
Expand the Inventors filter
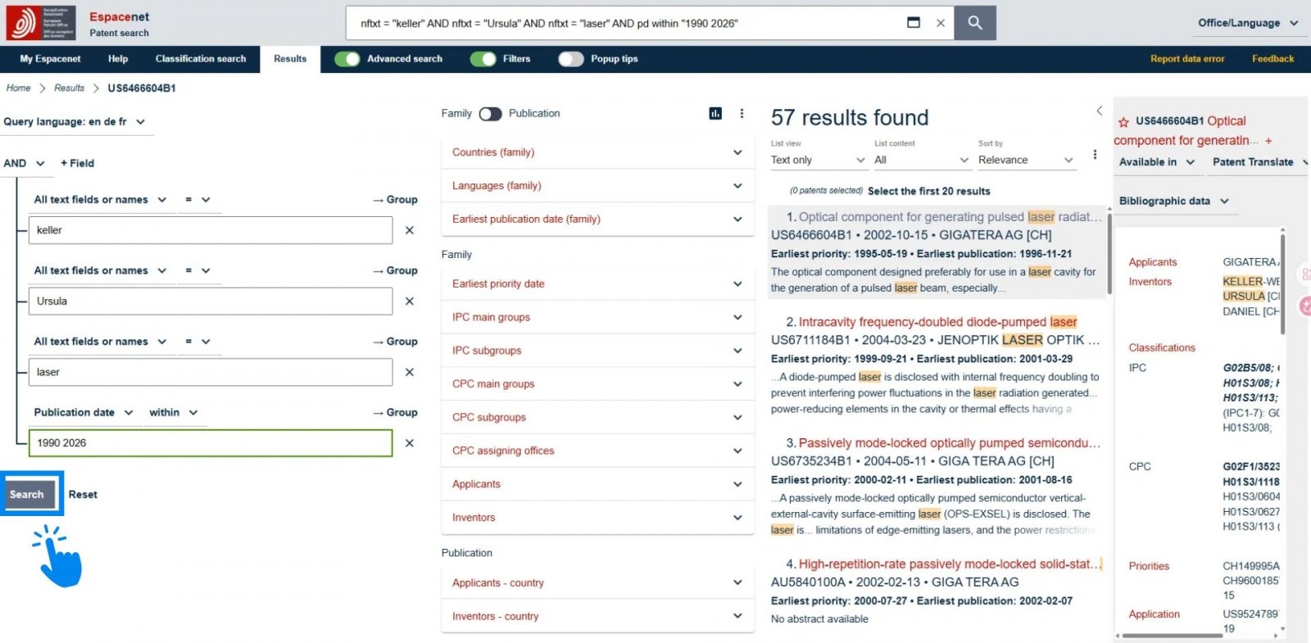coord(597,518)
